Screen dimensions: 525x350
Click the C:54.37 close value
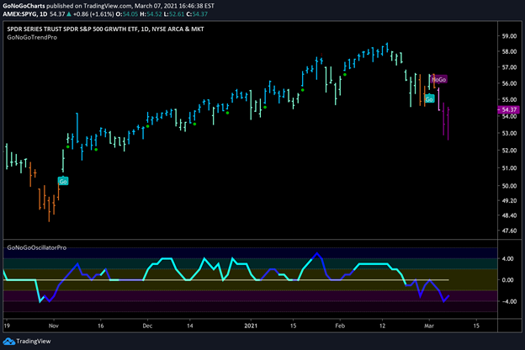197,14
